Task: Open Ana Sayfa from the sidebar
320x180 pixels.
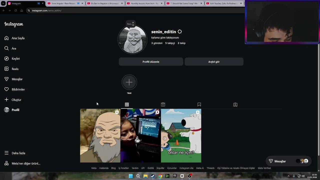Action: tap(14, 38)
